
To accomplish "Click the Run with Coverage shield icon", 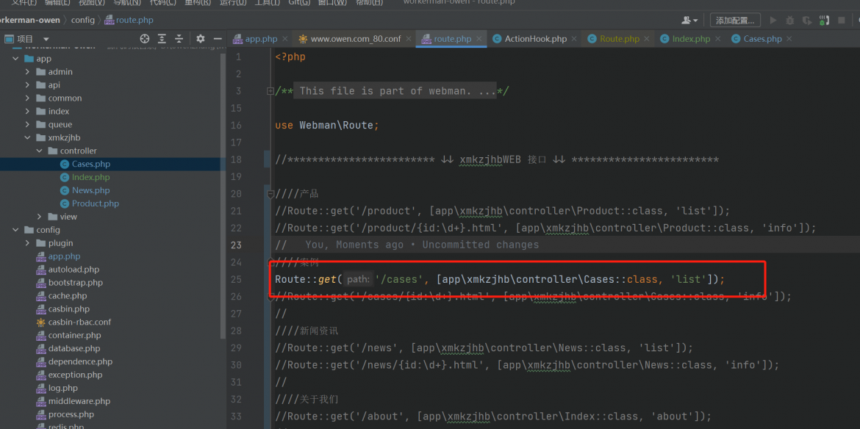I will click(807, 21).
